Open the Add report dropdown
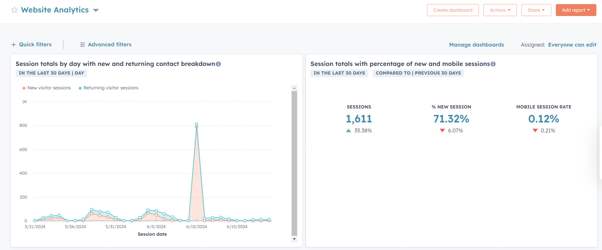This screenshot has width=602, height=250. click(x=576, y=10)
